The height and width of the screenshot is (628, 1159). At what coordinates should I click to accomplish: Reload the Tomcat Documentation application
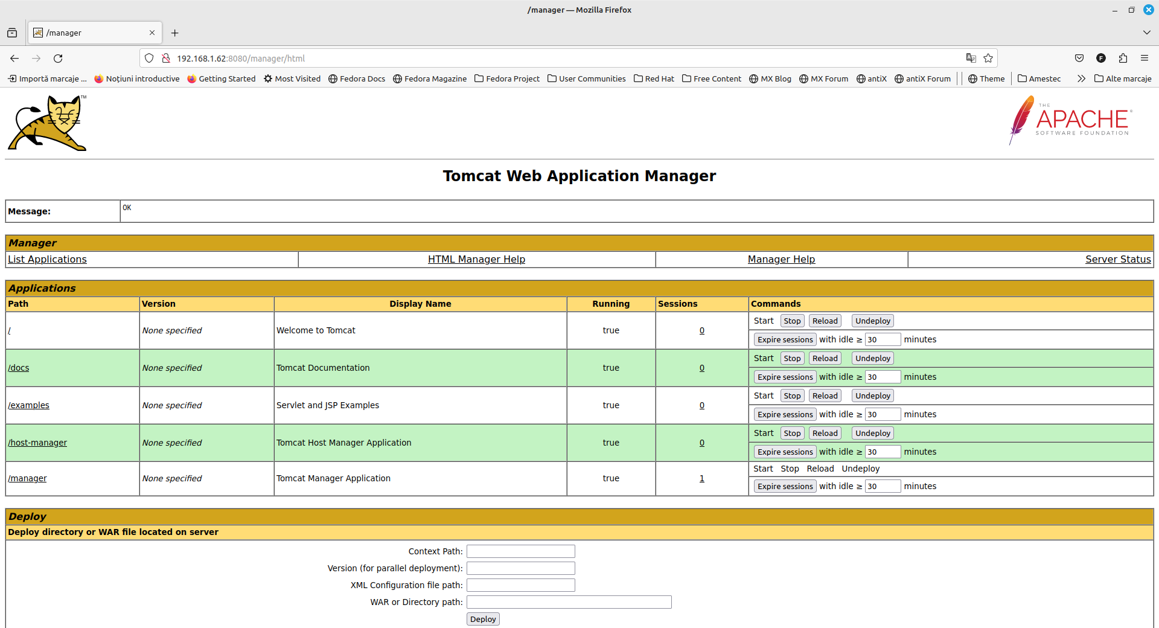[825, 359]
